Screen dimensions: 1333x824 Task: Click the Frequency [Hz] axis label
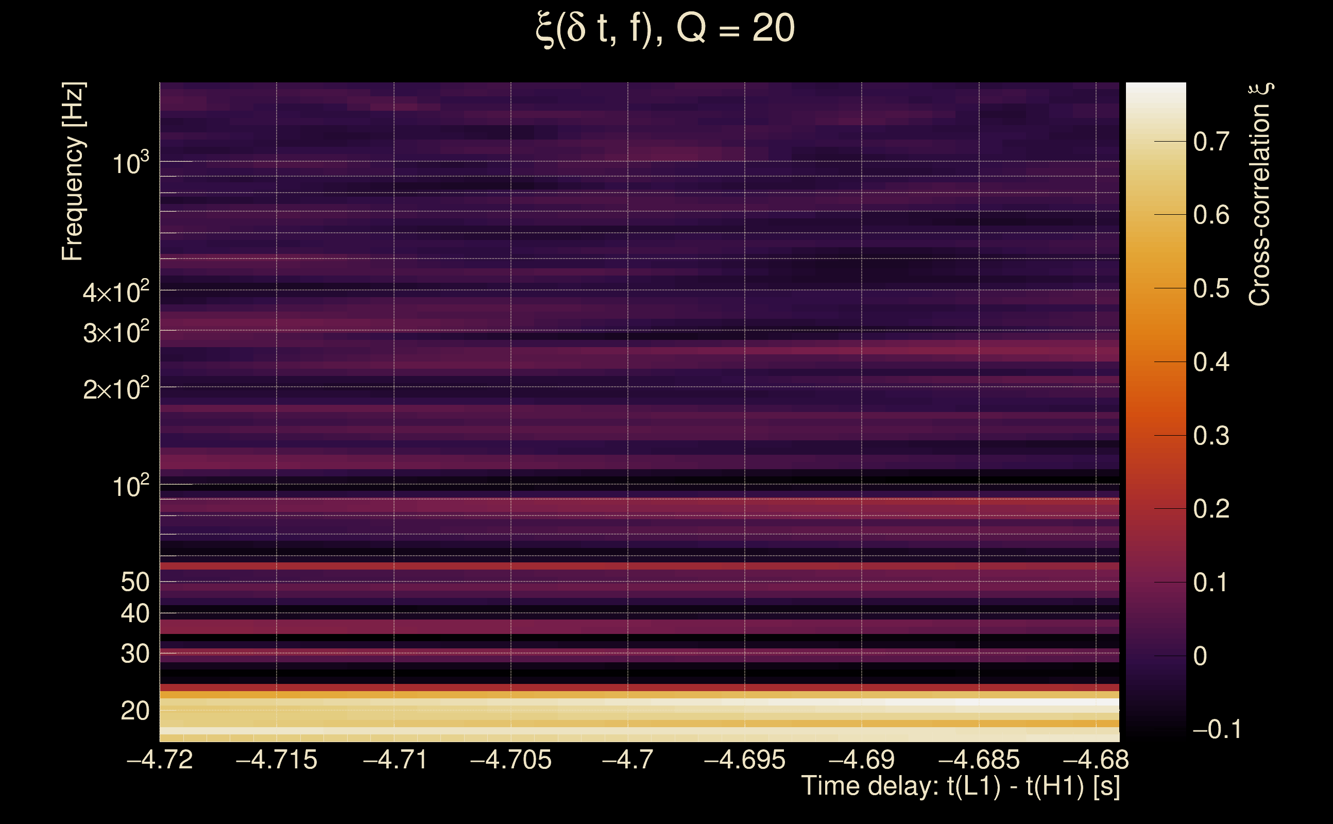[73, 171]
